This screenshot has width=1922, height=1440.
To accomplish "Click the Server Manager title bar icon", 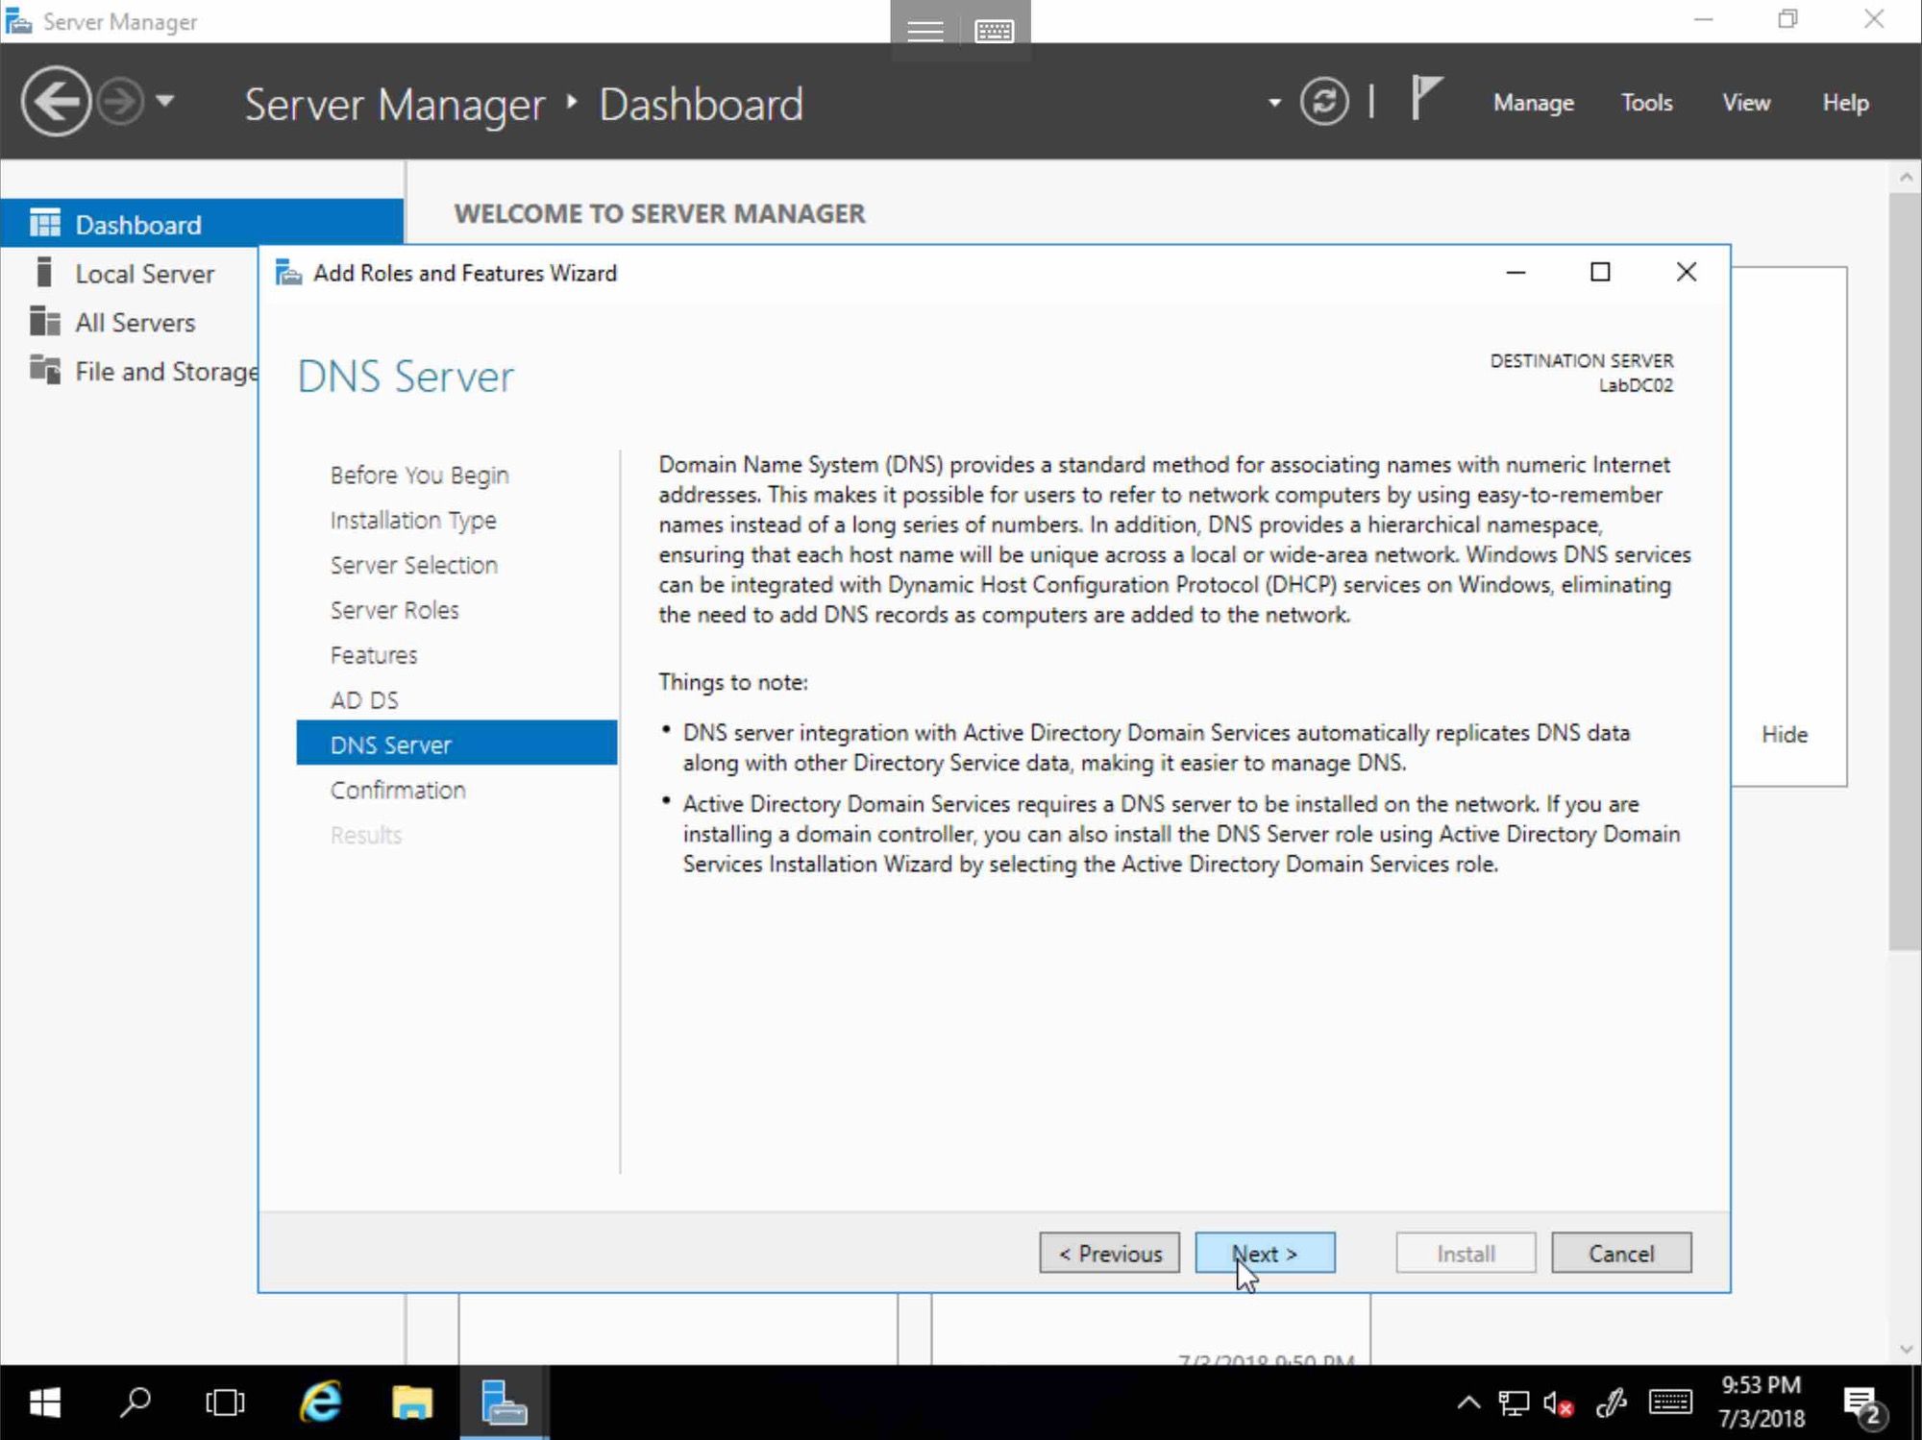I will point(19,21).
